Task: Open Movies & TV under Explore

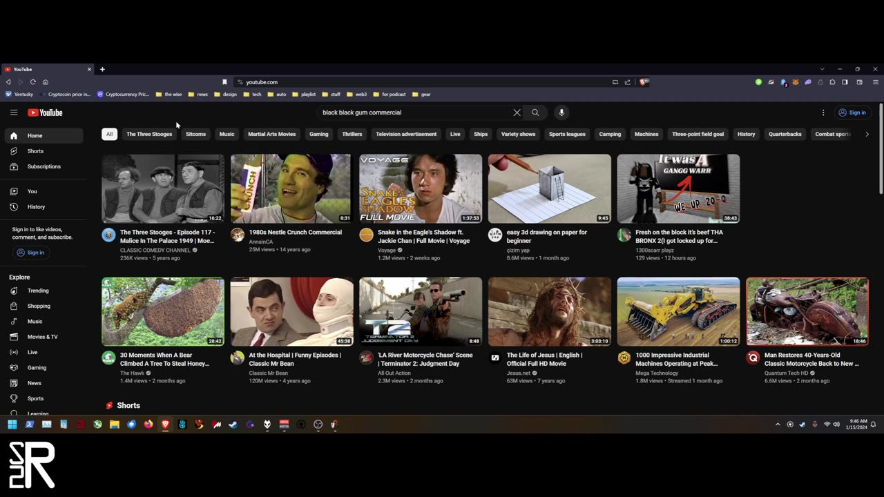Action: (45, 337)
